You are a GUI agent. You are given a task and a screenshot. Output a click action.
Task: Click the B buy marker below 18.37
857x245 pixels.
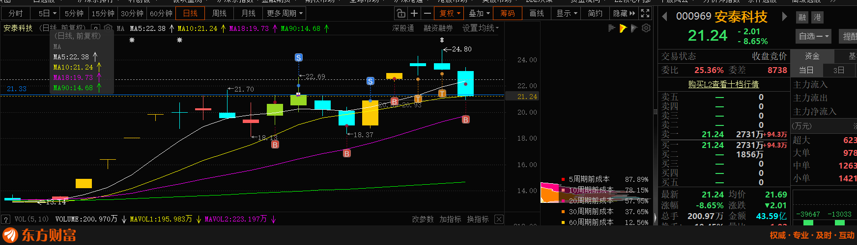point(347,153)
